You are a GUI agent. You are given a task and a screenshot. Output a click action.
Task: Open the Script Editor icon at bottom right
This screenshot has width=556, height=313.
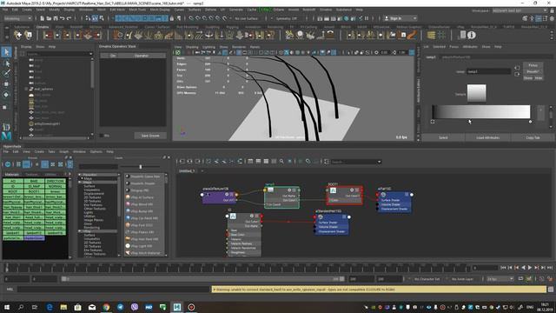(551, 290)
